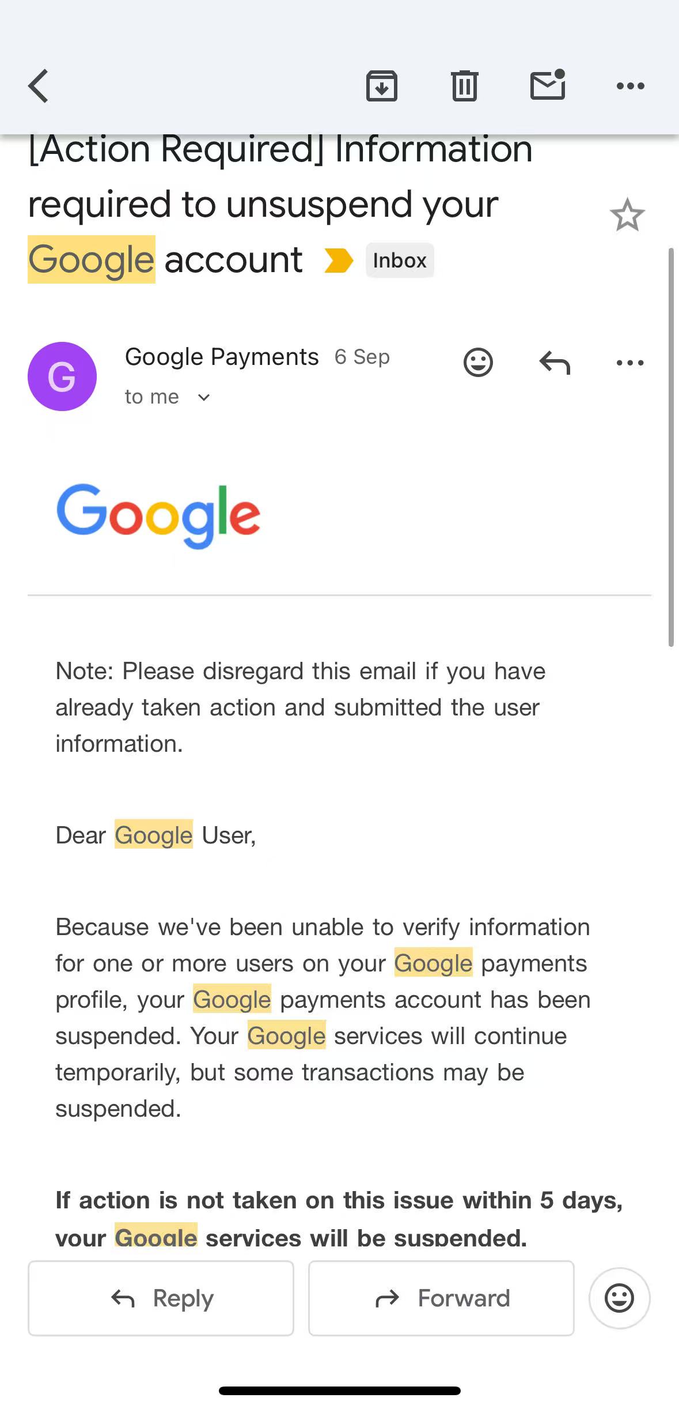Archive this email with the archive icon
The height and width of the screenshot is (1409, 679).
[382, 86]
